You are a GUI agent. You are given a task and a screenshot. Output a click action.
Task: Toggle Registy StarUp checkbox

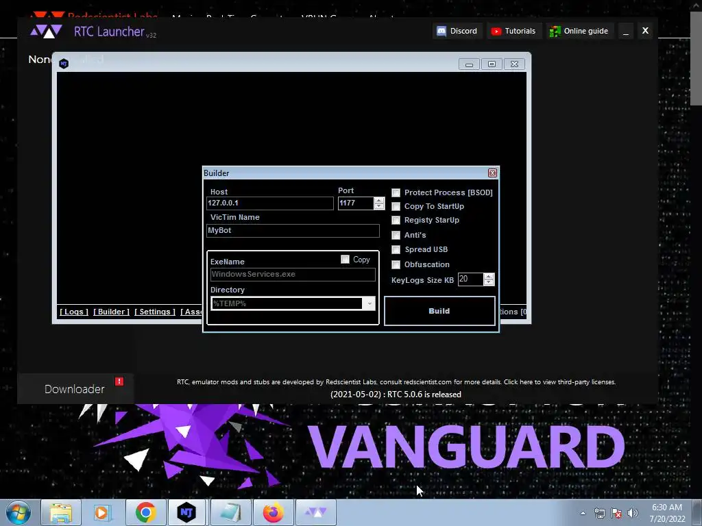click(396, 220)
